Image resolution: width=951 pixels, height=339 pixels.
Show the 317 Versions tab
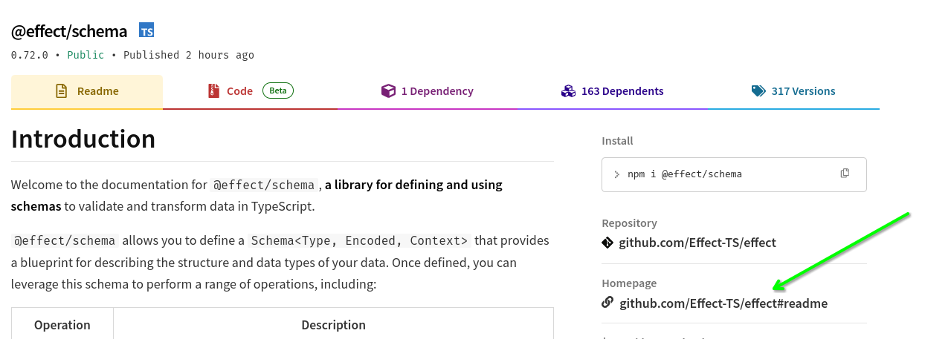point(803,91)
